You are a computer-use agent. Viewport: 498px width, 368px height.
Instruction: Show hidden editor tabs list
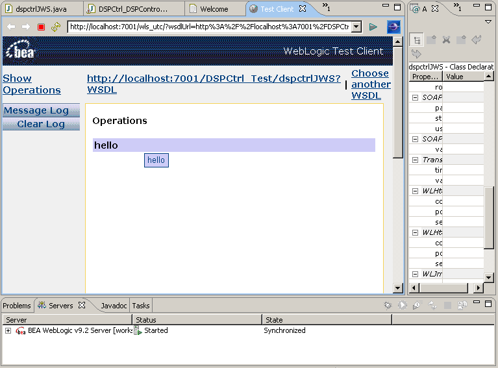pos(326,6)
